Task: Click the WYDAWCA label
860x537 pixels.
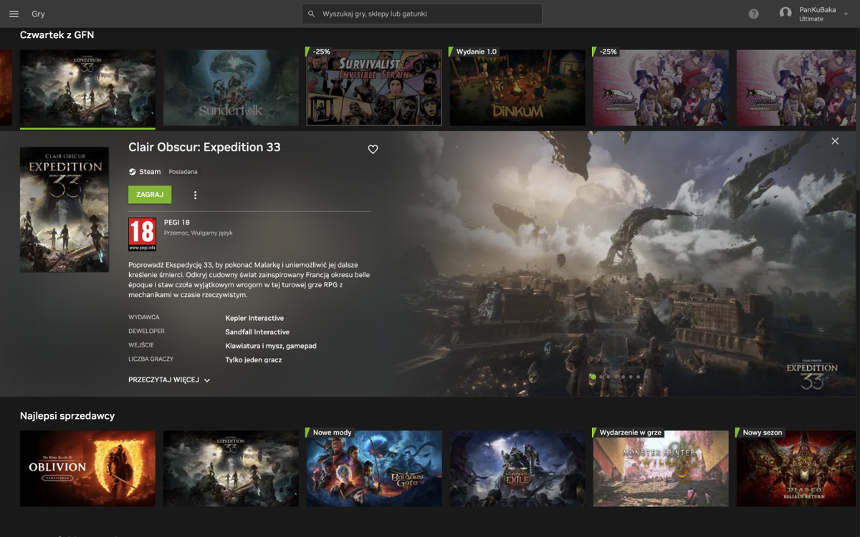Action: click(144, 317)
